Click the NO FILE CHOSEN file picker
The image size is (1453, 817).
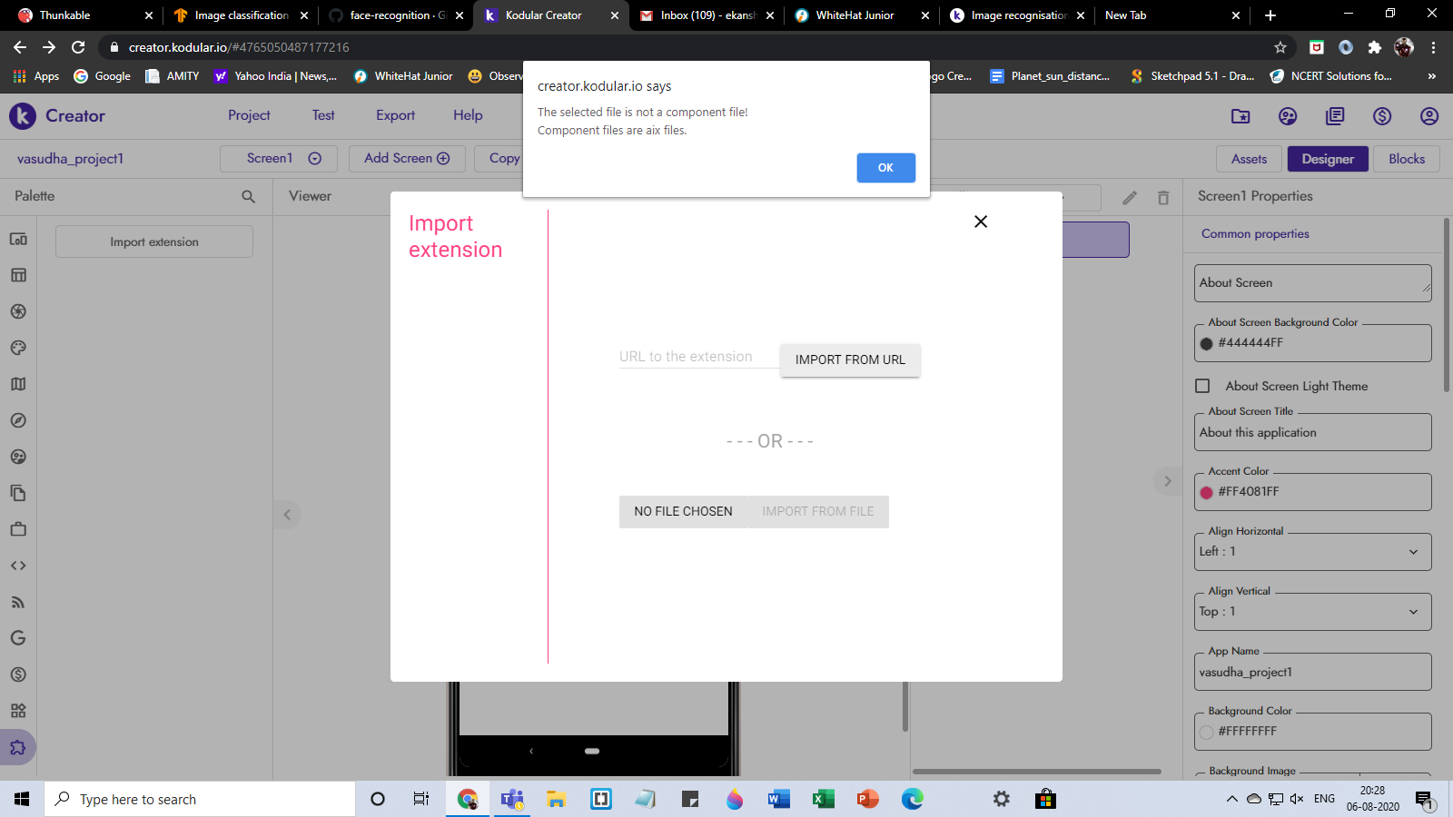tap(683, 512)
